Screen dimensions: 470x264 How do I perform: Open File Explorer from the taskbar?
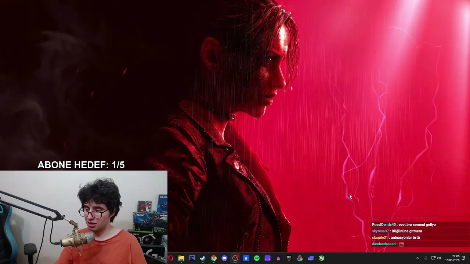(x=181, y=258)
